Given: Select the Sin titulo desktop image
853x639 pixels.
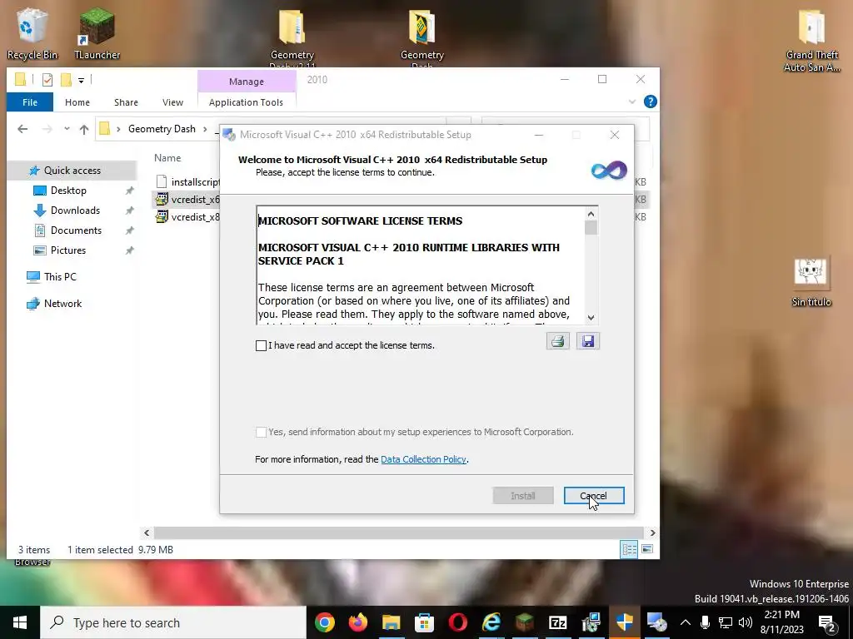Looking at the screenshot, I should (811, 283).
